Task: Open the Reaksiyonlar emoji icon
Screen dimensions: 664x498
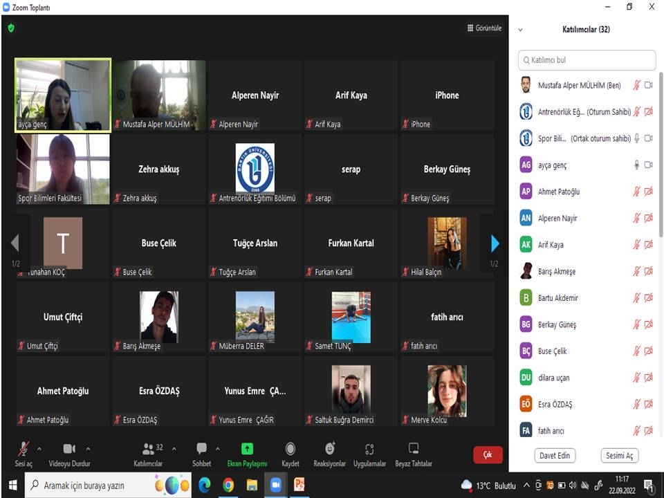Action: (329, 449)
